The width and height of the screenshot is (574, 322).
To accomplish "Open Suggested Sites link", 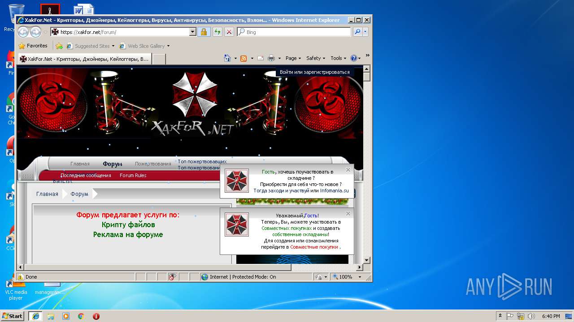I will 90,46.
